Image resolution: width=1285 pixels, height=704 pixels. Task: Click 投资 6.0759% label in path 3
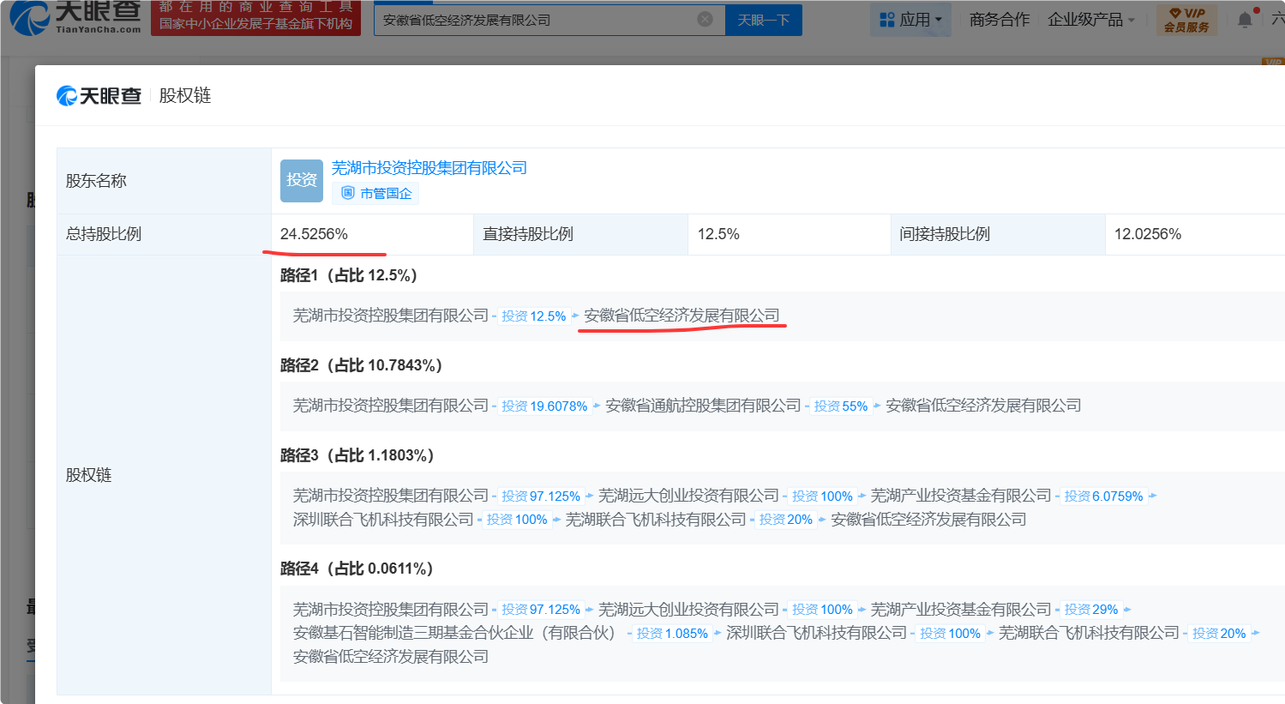click(1103, 496)
